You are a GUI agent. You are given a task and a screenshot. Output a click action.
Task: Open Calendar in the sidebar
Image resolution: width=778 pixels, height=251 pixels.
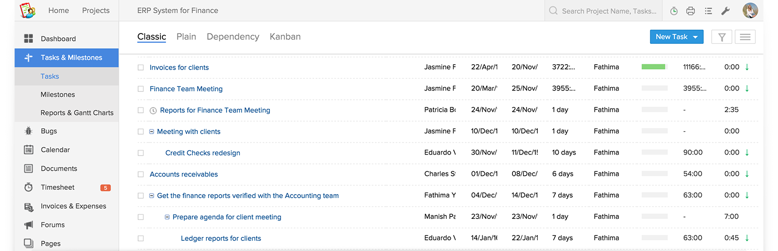pyautogui.click(x=55, y=150)
